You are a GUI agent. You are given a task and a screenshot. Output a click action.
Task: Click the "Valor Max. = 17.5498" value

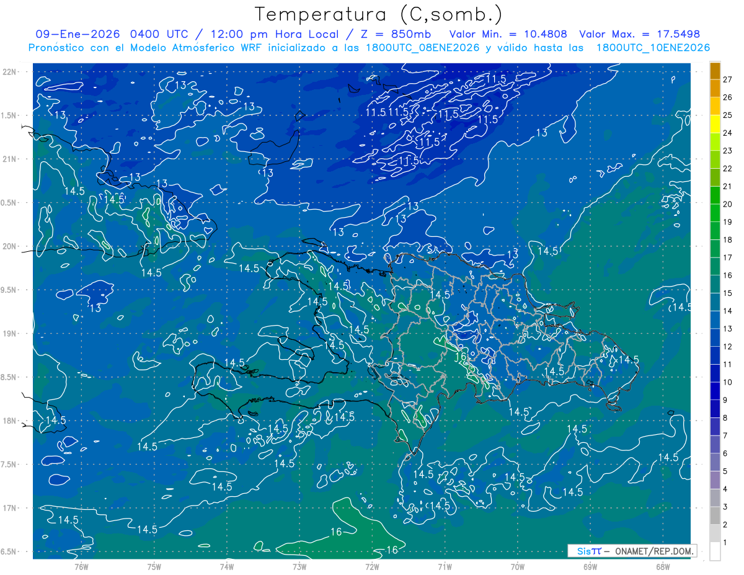[x=639, y=34]
